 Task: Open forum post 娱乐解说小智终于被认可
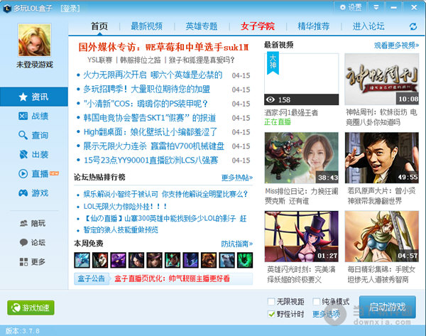click(165, 194)
